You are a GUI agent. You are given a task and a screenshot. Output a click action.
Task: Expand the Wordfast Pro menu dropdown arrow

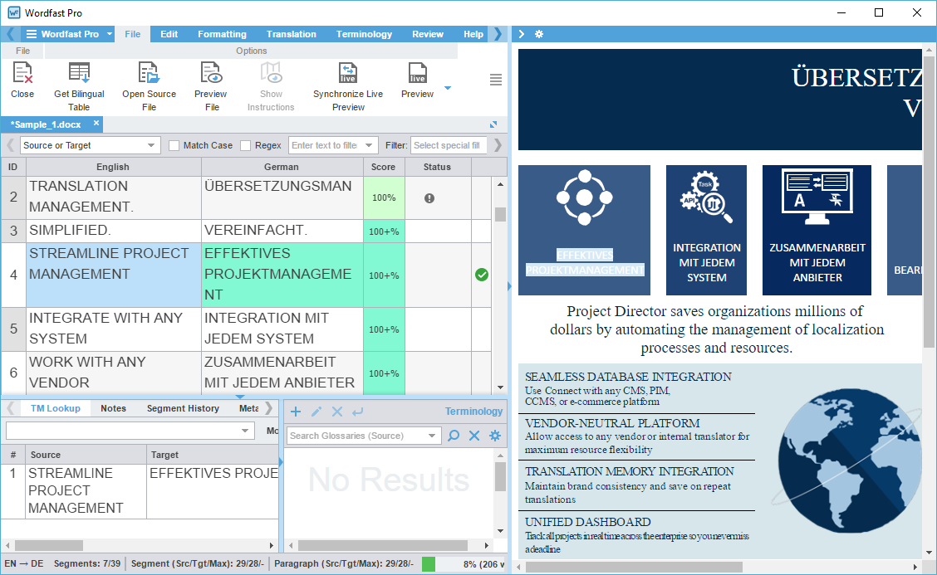pyautogui.click(x=110, y=34)
